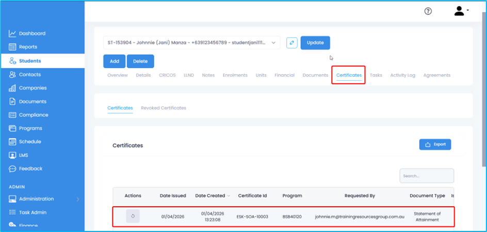Go to Companies in the sidebar
This screenshot has height=232, width=487.
pyautogui.click(x=33, y=88)
